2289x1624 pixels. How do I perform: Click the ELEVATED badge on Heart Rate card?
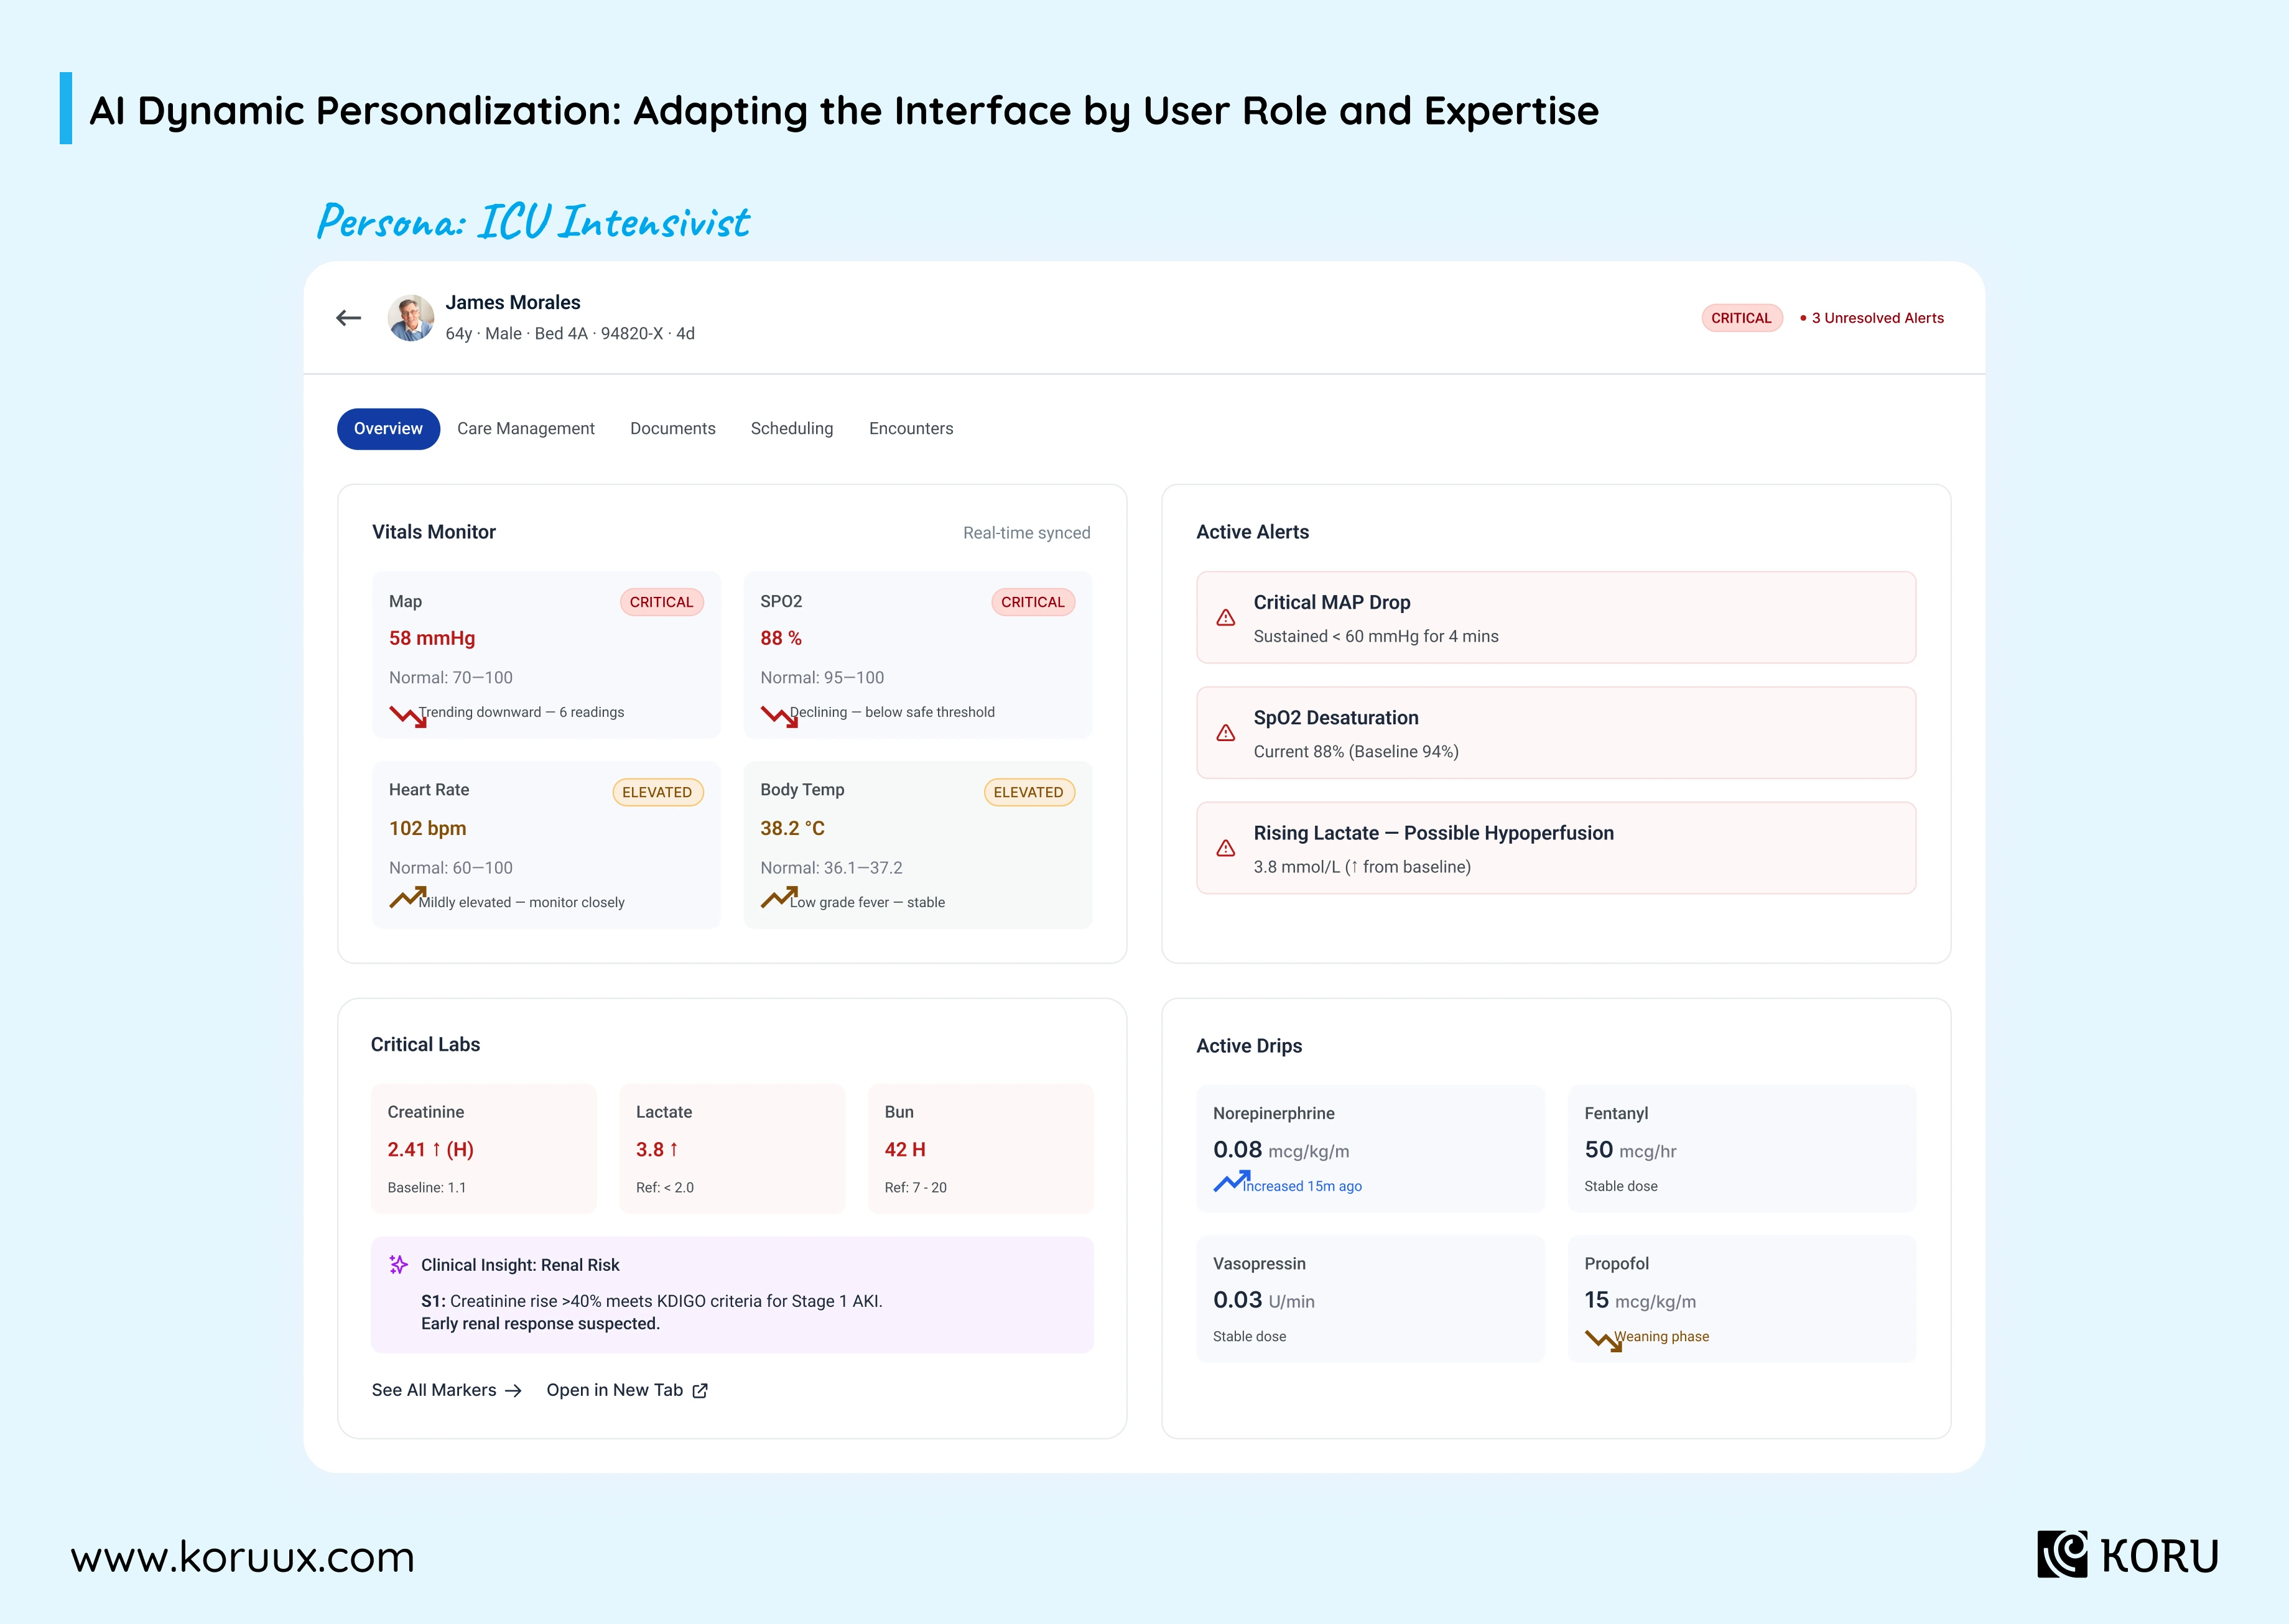657,792
